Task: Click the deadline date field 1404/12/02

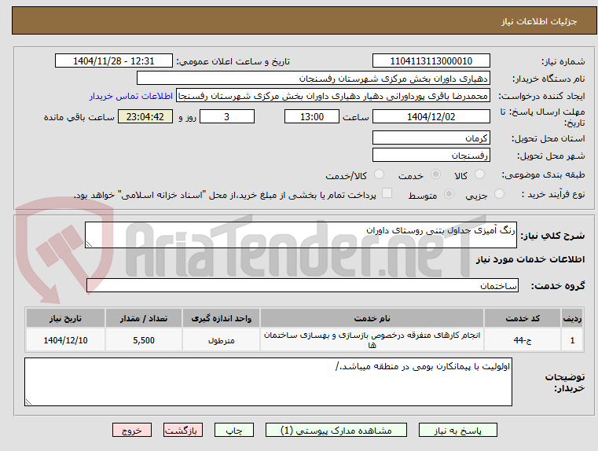Action: (x=431, y=116)
